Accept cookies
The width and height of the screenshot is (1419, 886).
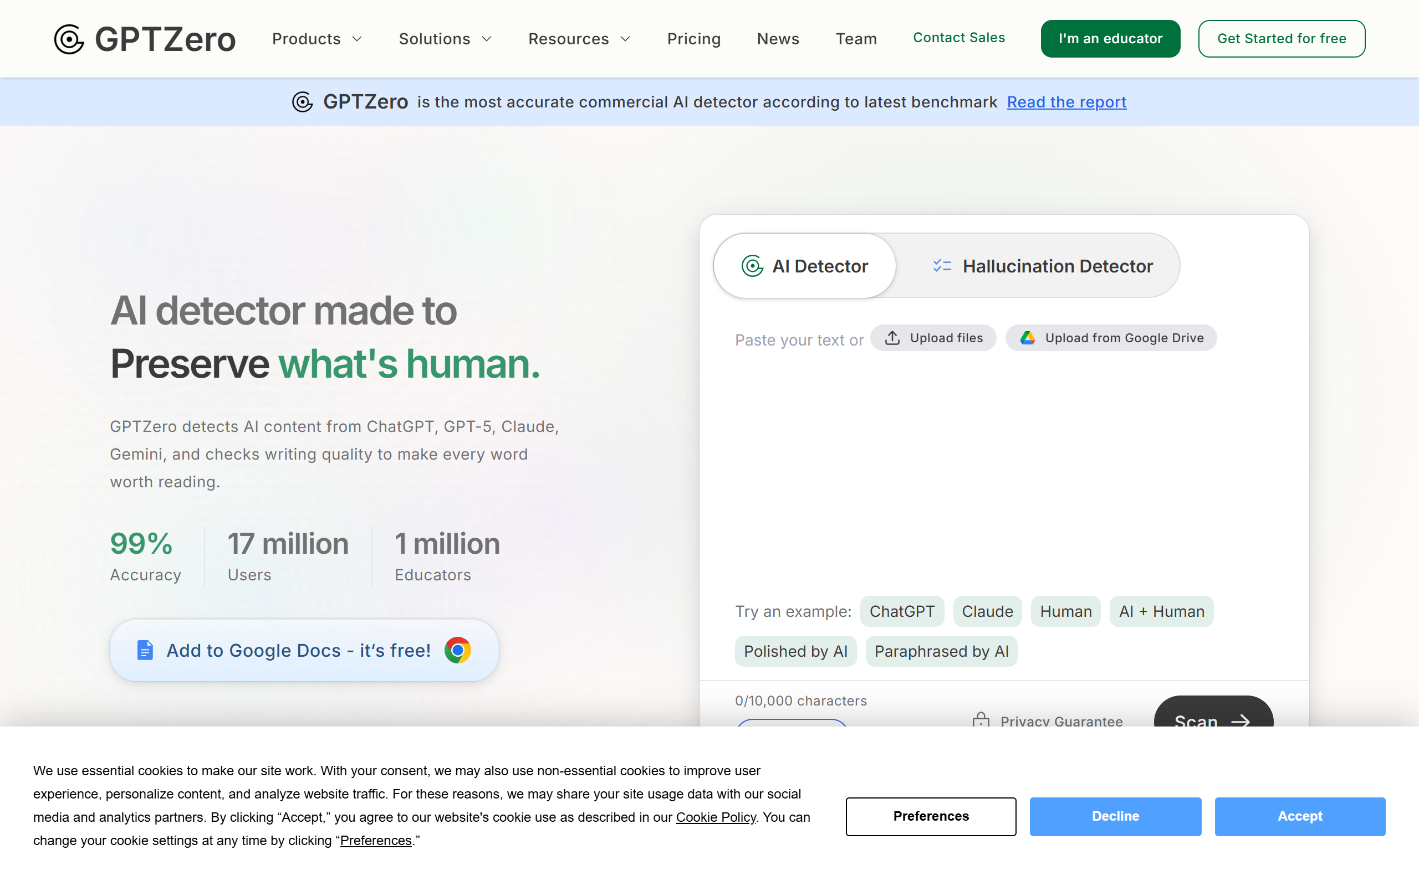pos(1300,816)
